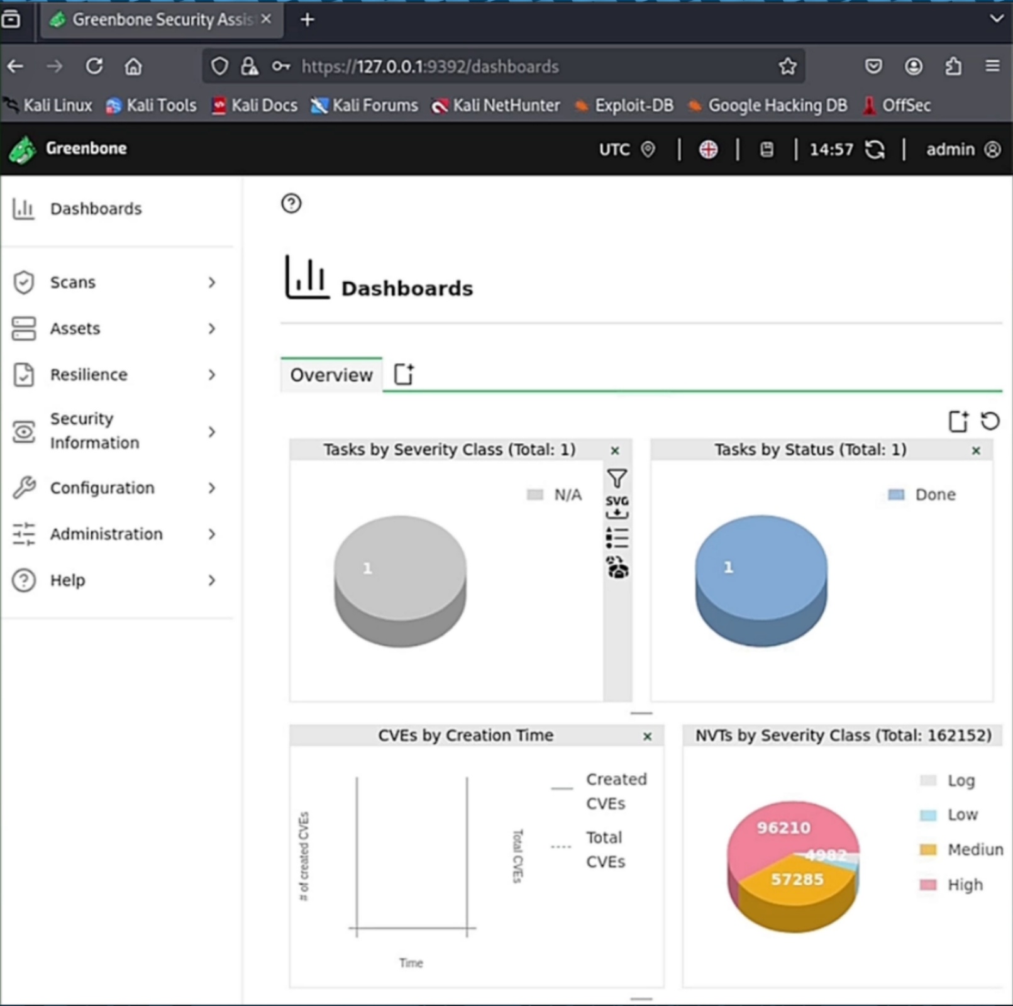Close the Tasks by Severity Class display

[615, 450]
